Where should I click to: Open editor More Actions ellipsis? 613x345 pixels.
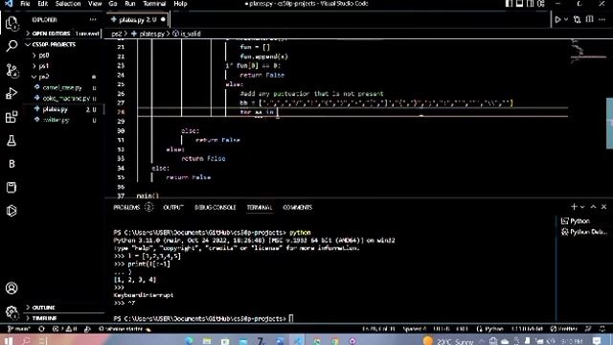(x=602, y=19)
